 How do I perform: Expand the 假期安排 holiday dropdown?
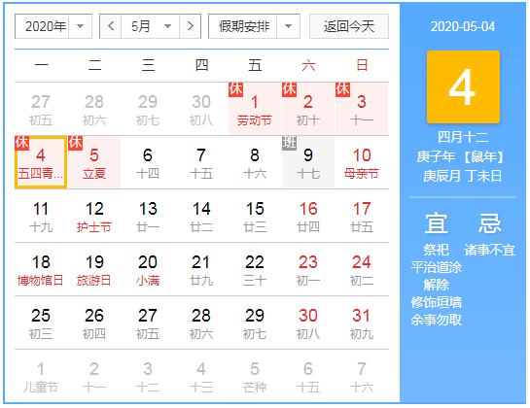click(254, 26)
